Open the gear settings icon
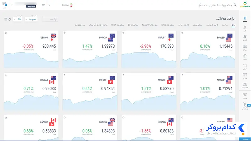Image resolution: width=251 pixels, height=141 pixels. click(10, 19)
